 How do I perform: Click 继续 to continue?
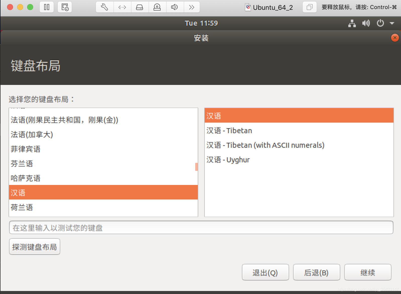point(368,272)
